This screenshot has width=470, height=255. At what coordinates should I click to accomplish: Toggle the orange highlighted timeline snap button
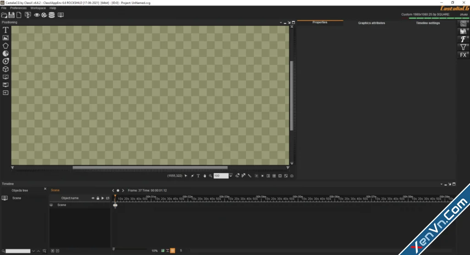coord(173,250)
